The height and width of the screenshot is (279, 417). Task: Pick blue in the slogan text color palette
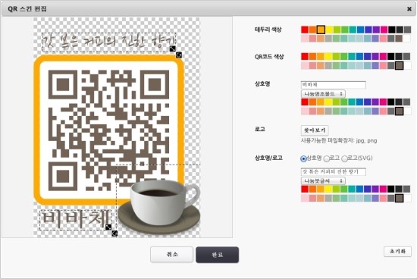tap(359, 189)
